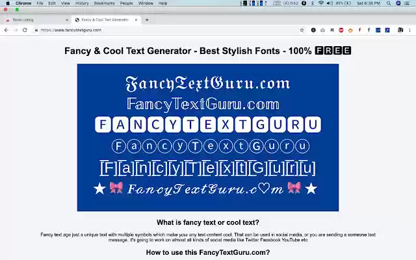Click the clock showing Sat 6:38 PM
The height and width of the screenshot is (260, 416).
click(369, 3)
